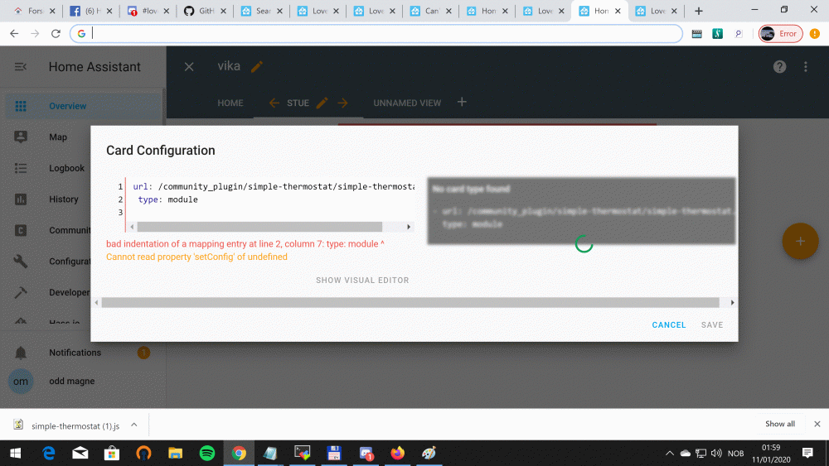The width and height of the screenshot is (829, 466).
Task: Click the code editor horizontal scrollbar
Action: 259,227
